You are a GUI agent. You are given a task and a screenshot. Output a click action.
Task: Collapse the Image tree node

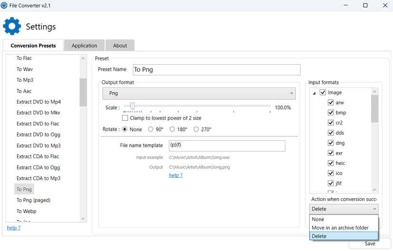[314, 93]
